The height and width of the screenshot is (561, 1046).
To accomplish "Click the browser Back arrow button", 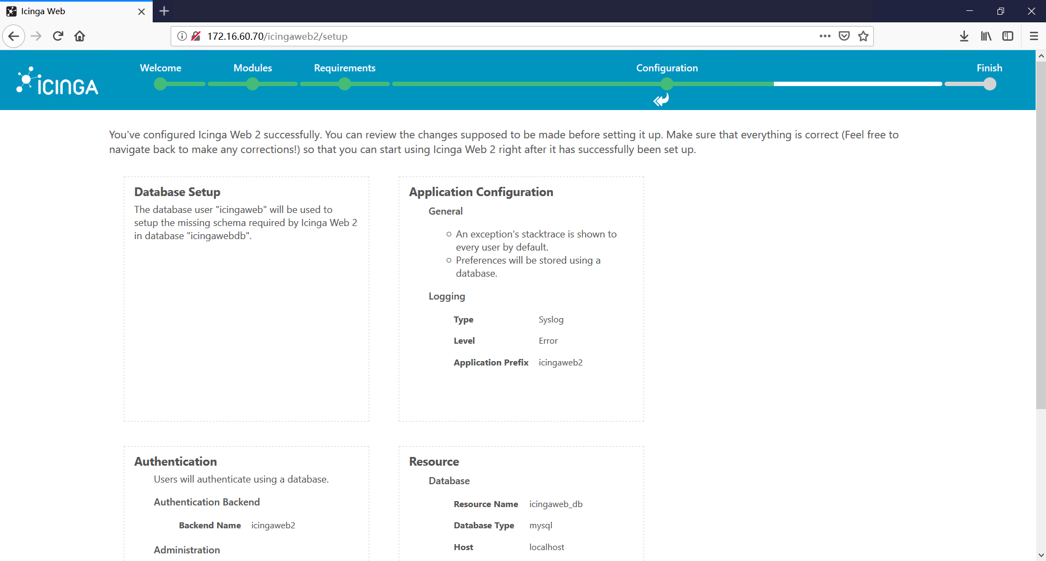I will [x=14, y=36].
